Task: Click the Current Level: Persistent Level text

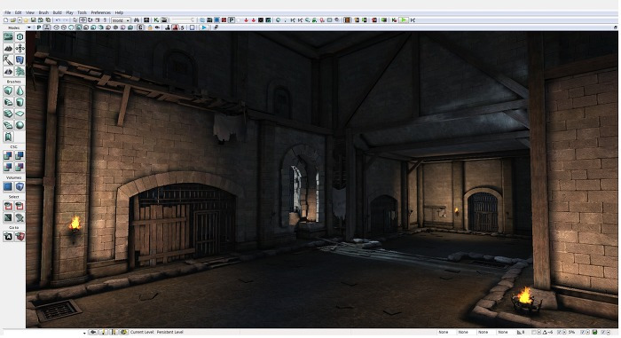Action: pos(157,332)
